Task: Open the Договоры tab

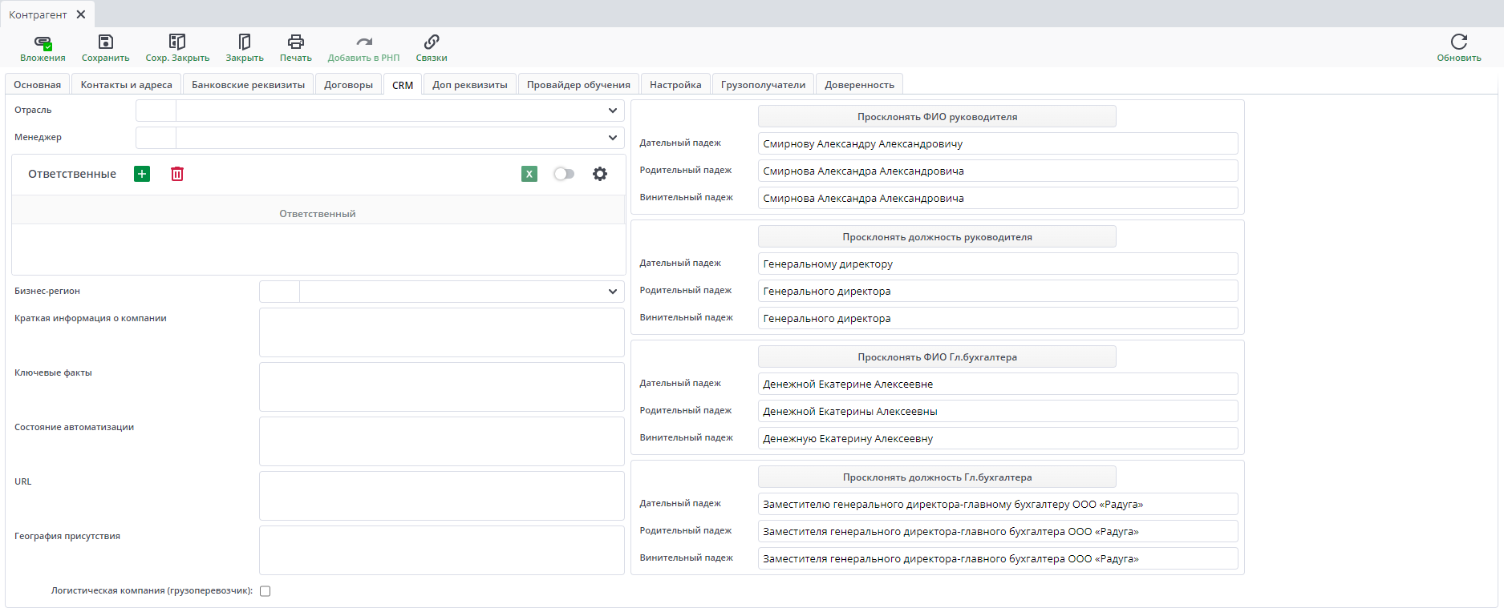Action: point(349,85)
